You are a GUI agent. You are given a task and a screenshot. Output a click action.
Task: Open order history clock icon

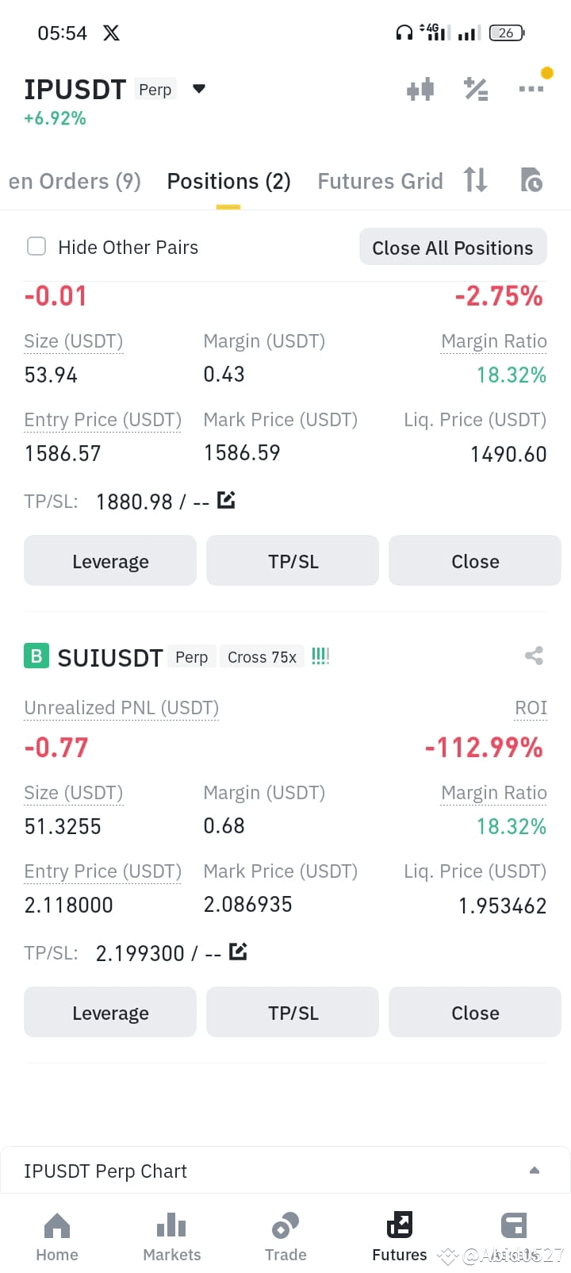(531, 180)
